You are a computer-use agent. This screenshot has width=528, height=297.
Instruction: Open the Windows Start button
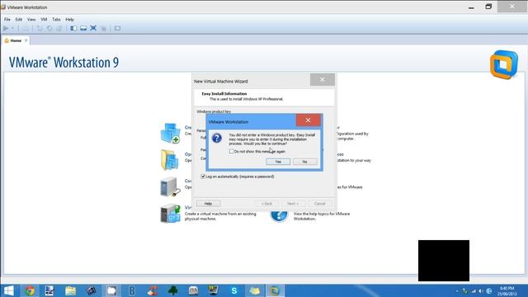8,290
